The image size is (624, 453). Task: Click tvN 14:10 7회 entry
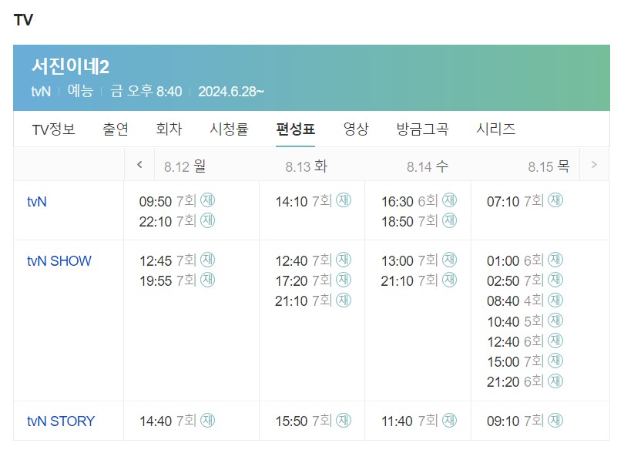(314, 201)
